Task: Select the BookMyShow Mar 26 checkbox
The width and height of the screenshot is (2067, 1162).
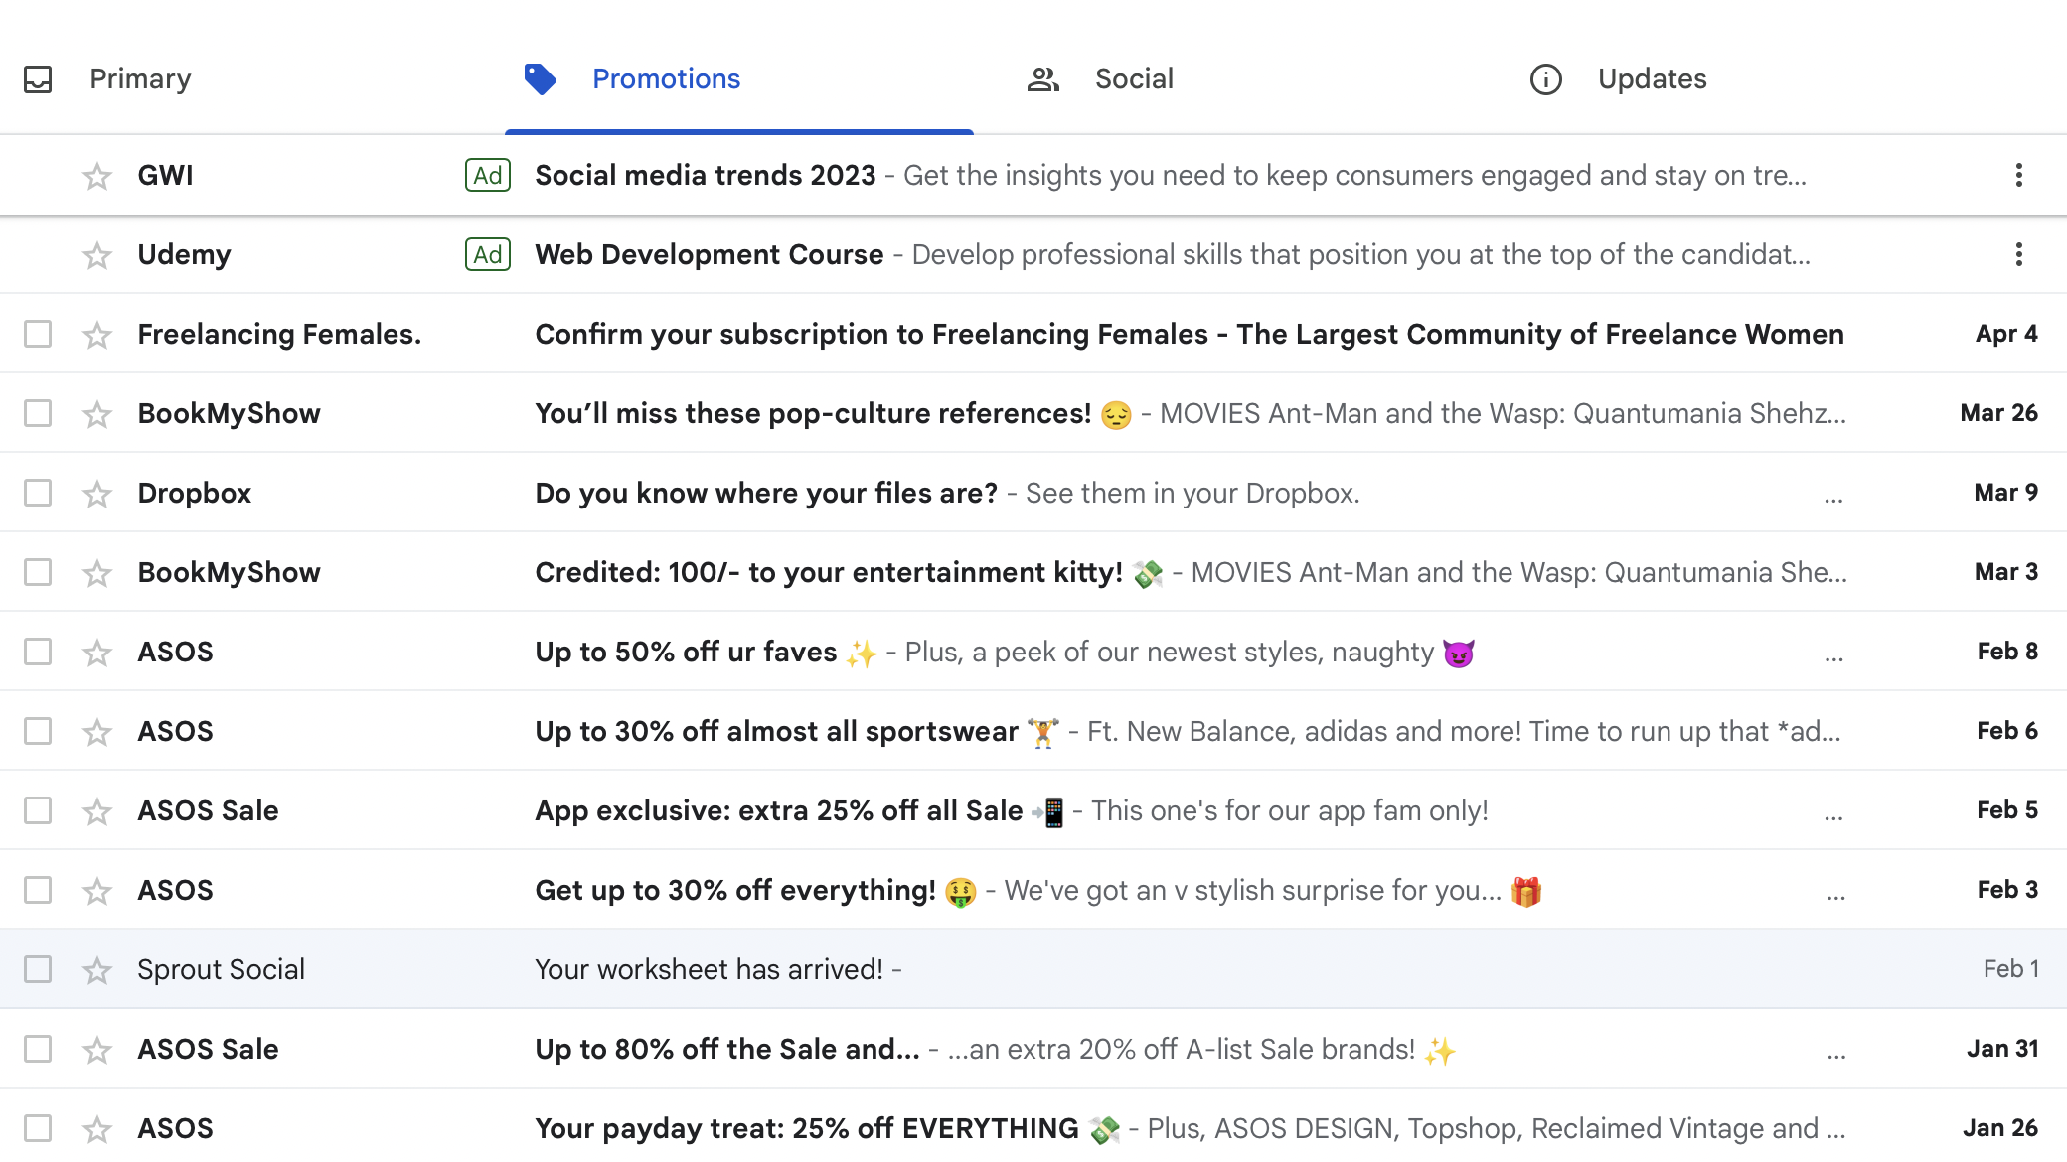Action: [x=38, y=413]
